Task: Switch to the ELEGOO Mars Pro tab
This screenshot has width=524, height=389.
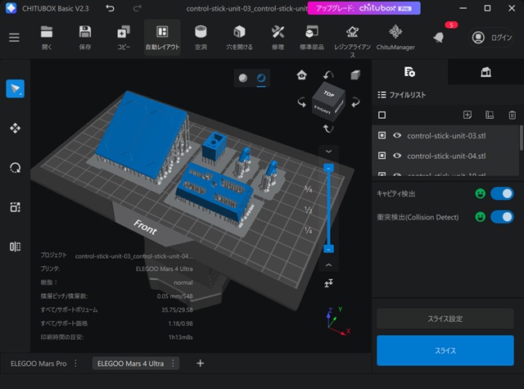Action: [38, 363]
